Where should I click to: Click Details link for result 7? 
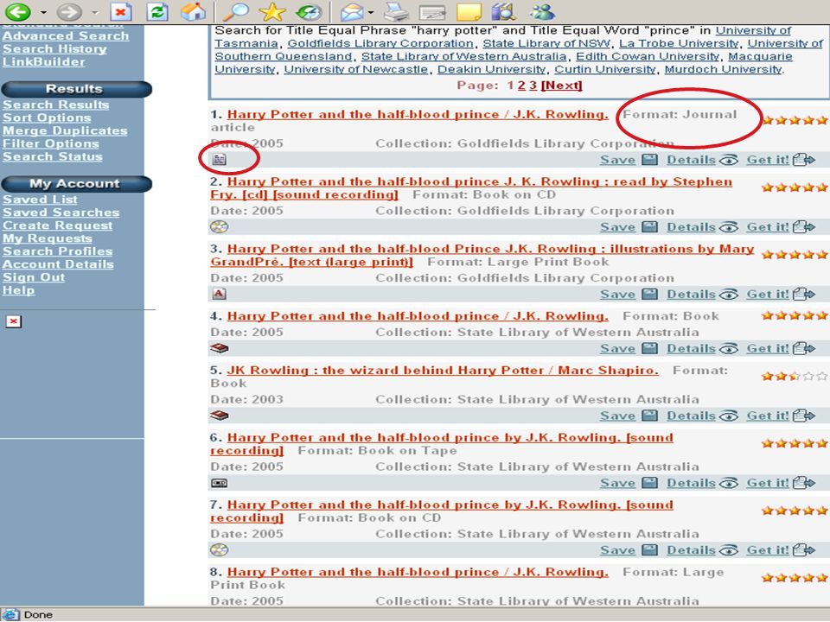pyautogui.click(x=691, y=550)
